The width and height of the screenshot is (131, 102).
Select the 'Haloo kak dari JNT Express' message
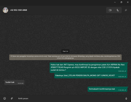click(88, 68)
